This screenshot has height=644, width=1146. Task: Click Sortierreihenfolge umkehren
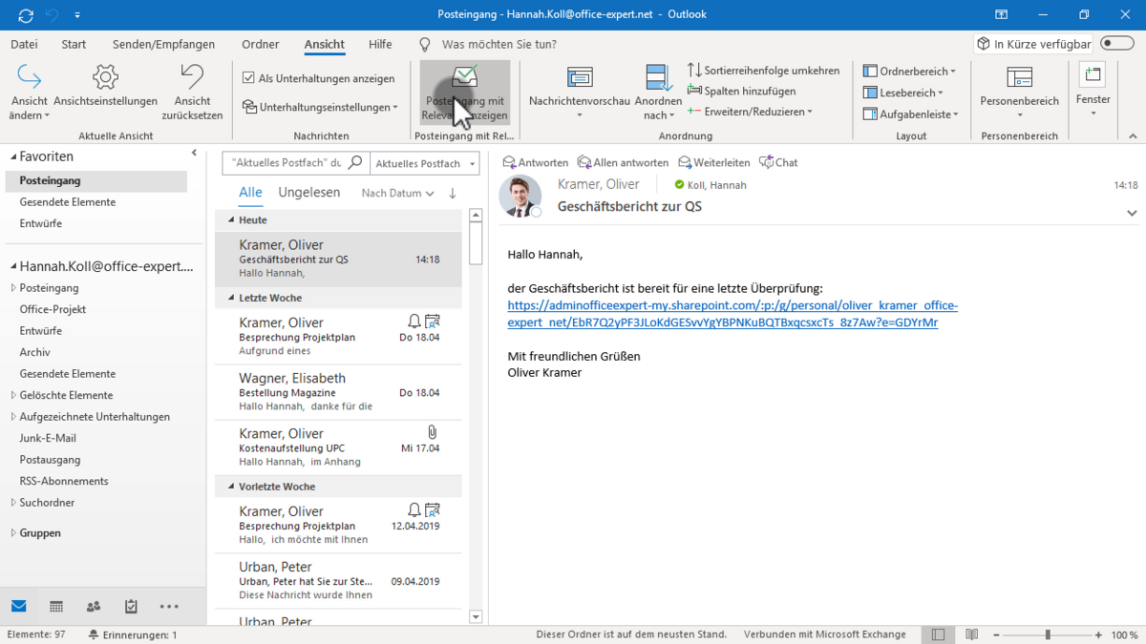point(764,71)
